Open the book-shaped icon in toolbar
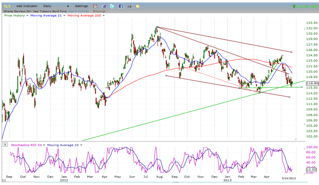Screen dimensions: 319x185 103,6
